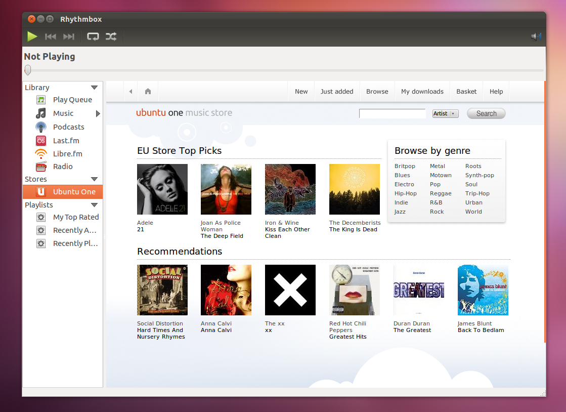Open the My downloads tab
This screenshot has height=412, width=566.
point(422,91)
